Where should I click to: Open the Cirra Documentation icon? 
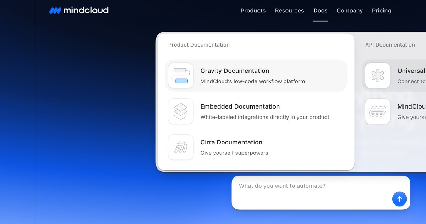click(181, 147)
